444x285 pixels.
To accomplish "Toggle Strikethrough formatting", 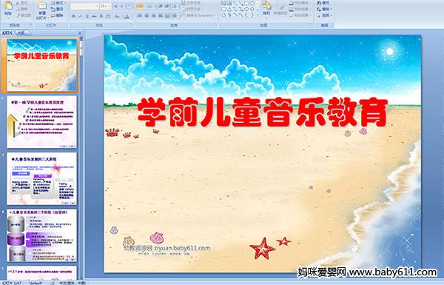I will pyautogui.click(x=94, y=16).
